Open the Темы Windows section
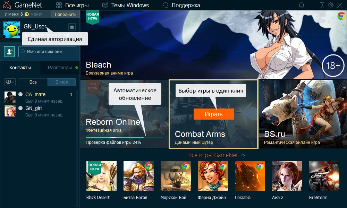This screenshot has height=208, width=347. point(126,5)
